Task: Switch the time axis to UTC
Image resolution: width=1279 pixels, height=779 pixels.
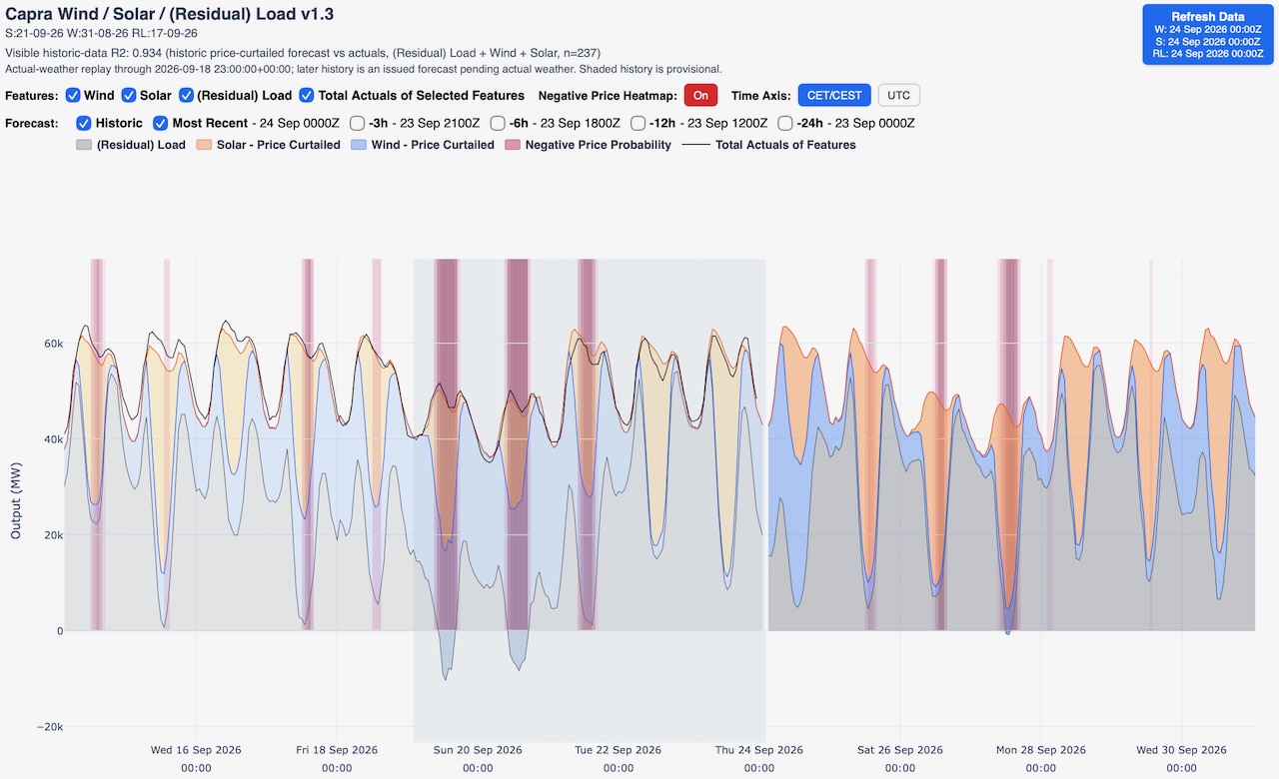Action: (898, 96)
